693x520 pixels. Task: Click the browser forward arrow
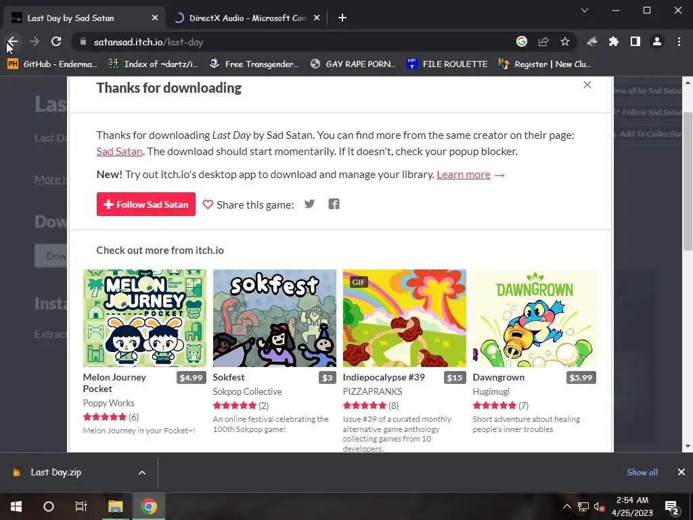pos(35,42)
